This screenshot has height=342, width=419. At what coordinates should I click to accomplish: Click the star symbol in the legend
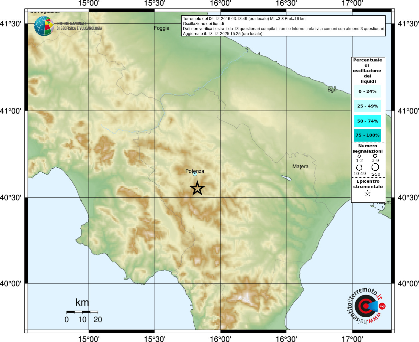tap(368, 193)
